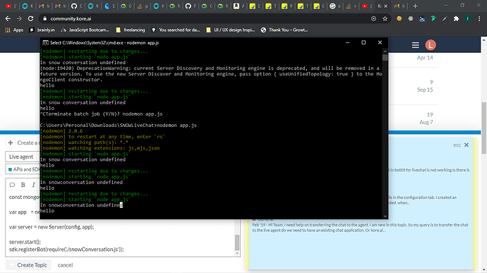Open a new browser tab
Screen dimensions: 487x273
coord(415,6)
